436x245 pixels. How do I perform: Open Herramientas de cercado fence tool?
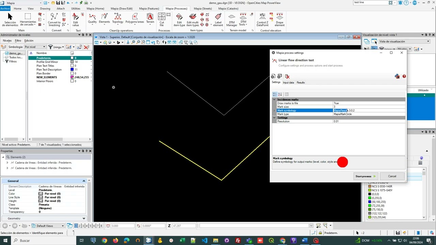coord(28,19)
